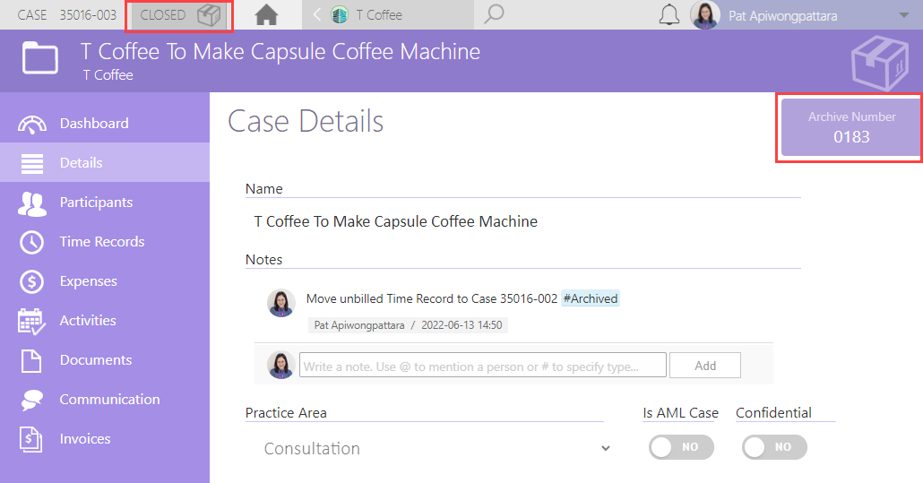The height and width of the screenshot is (483, 923).
Task: Open the home icon in top bar
Action: (x=266, y=14)
